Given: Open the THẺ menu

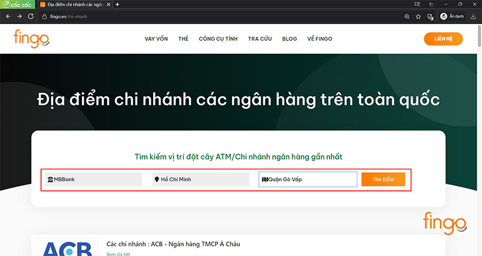Looking at the screenshot, I should coord(183,39).
